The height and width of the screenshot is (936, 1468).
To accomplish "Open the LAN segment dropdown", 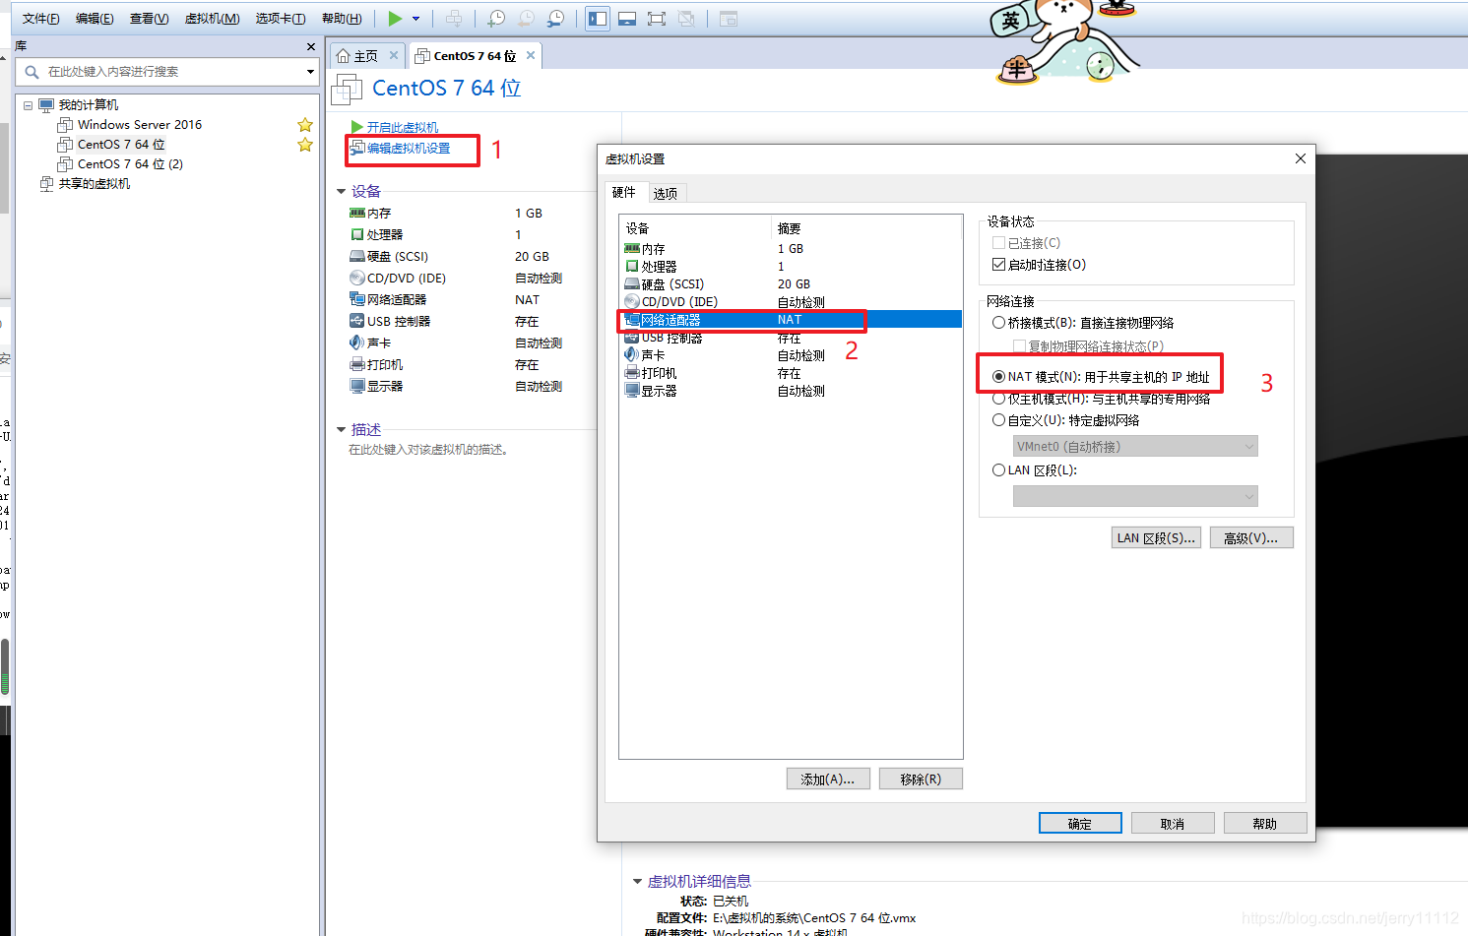I will point(1135,497).
